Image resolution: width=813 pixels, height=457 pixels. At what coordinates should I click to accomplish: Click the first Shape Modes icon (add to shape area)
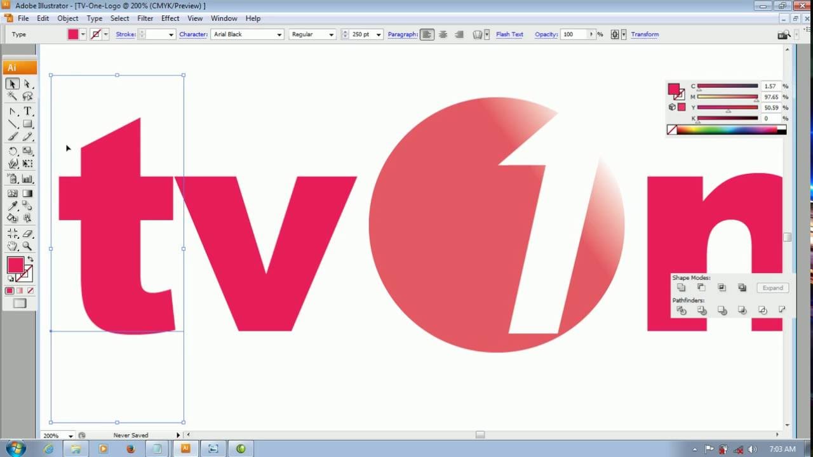[x=681, y=288]
